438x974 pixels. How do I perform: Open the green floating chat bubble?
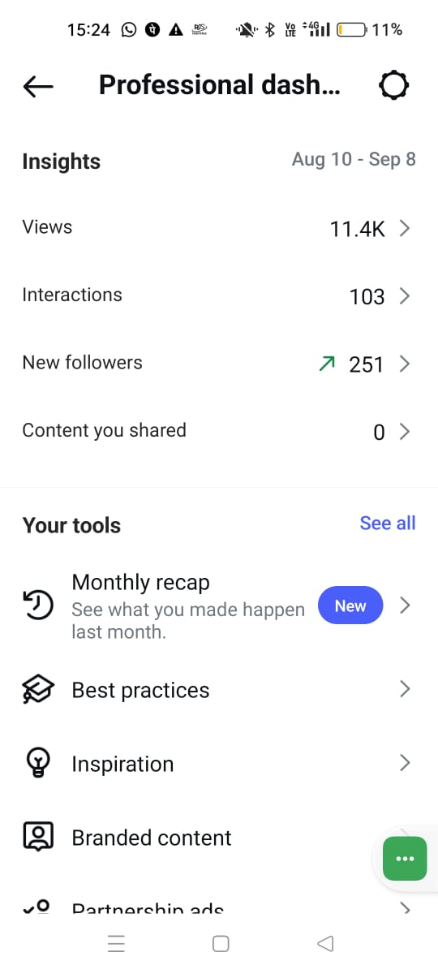click(x=405, y=859)
